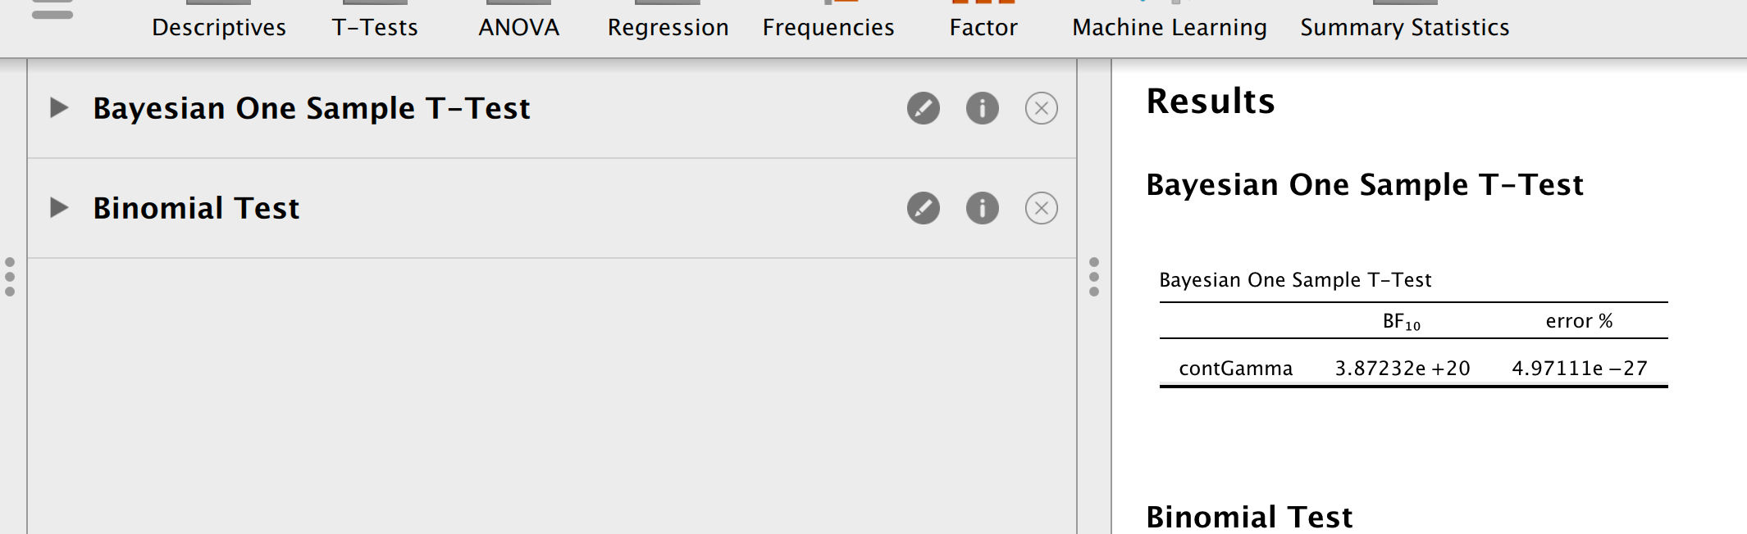This screenshot has height=534, width=1747.
Task: Open the Factor analysis menu
Action: click(x=983, y=27)
